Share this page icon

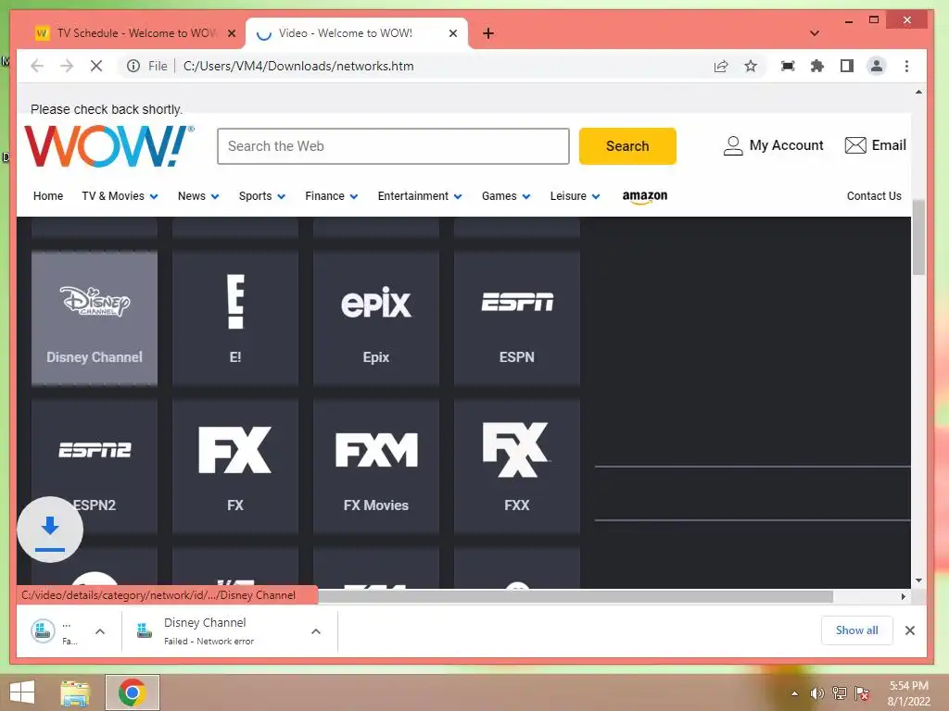pos(721,66)
